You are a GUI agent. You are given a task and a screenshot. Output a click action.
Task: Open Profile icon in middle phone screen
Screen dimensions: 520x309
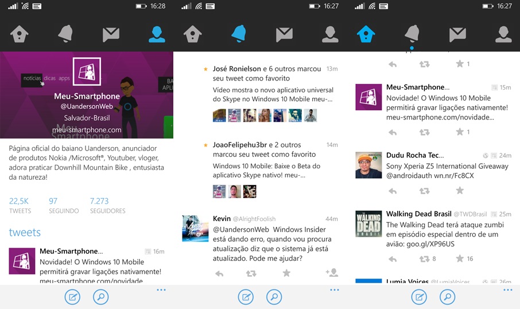pyautogui.click(x=330, y=34)
